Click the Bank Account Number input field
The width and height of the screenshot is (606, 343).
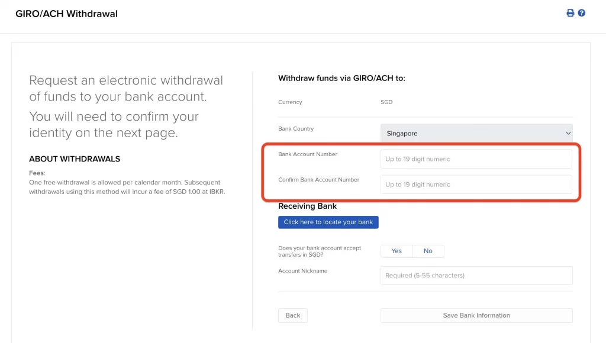click(x=476, y=158)
